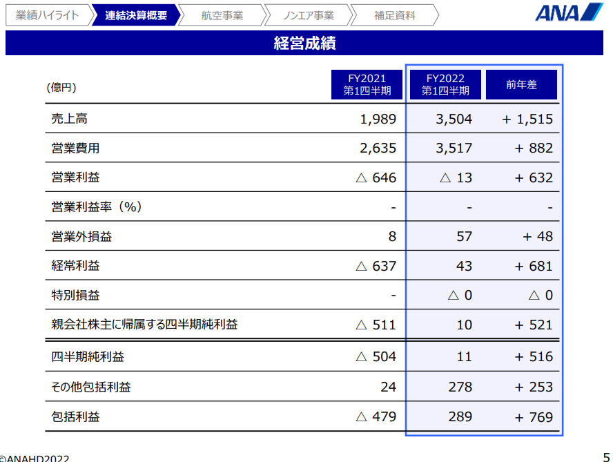Open the 業績ハイライト navigation tab
This screenshot has height=462, width=613.
coord(46,15)
